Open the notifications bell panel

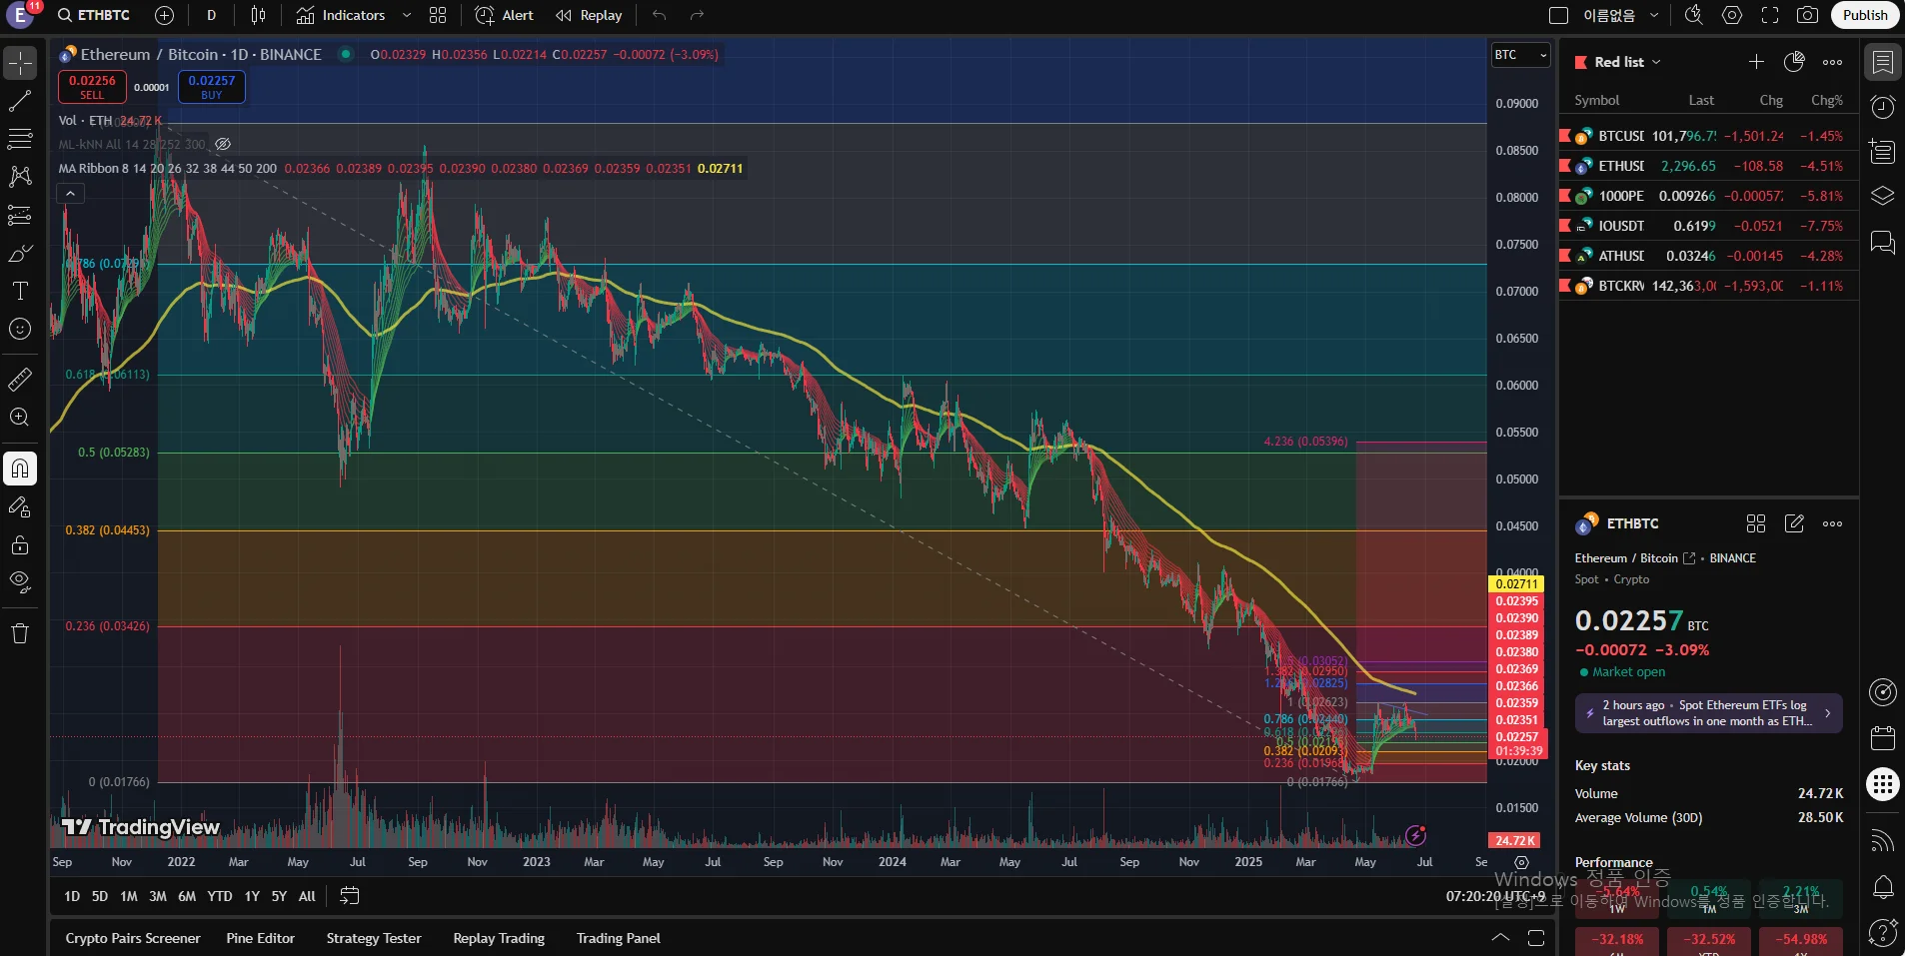(1883, 886)
